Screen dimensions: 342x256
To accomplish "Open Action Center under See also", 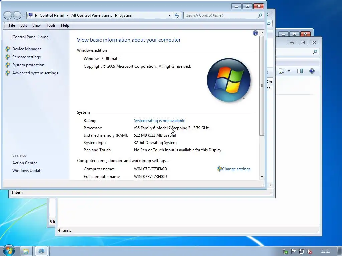I will pyautogui.click(x=24, y=163).
